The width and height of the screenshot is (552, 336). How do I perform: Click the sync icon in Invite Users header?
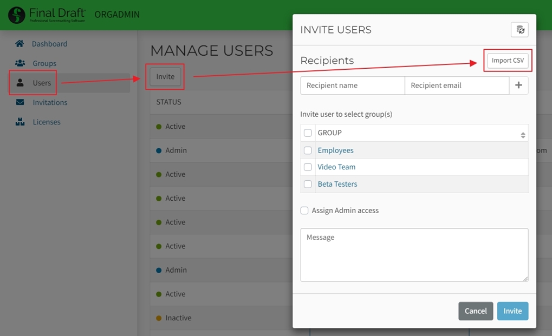point(519,30)
